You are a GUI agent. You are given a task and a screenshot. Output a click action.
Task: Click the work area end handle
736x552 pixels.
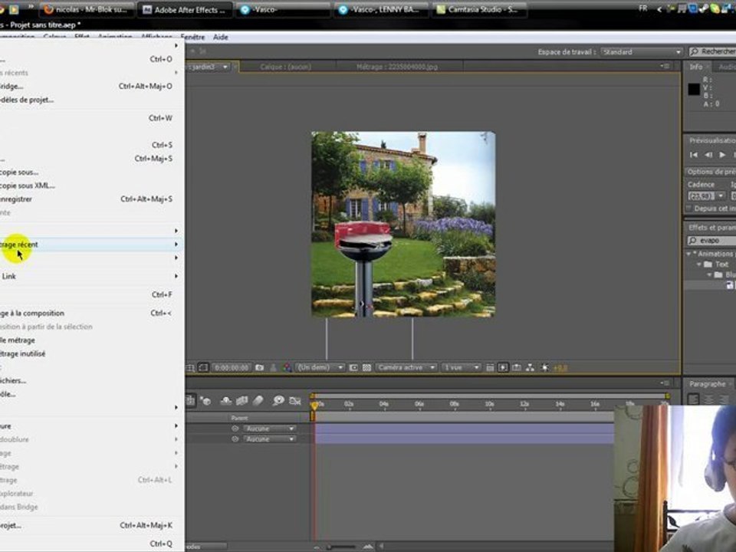668,396
